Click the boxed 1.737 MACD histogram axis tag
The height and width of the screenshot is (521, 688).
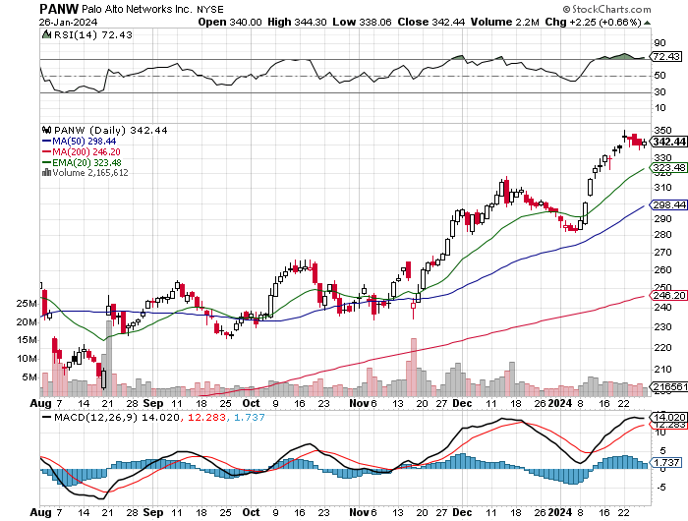[x=667, y=463]
